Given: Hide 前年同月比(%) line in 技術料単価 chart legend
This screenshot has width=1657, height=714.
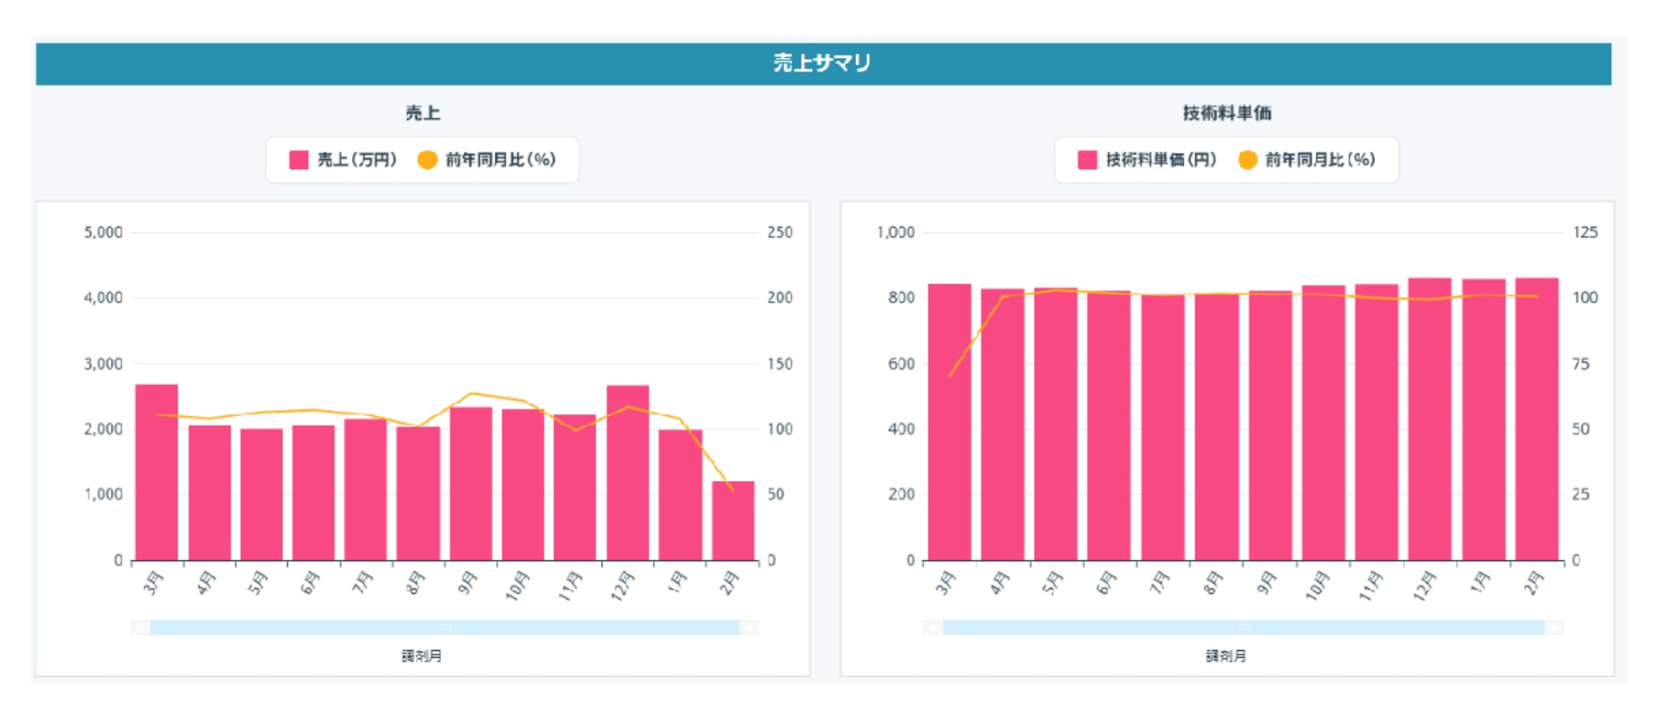Looking at the screenshot, I should (x=1320, y=160).
